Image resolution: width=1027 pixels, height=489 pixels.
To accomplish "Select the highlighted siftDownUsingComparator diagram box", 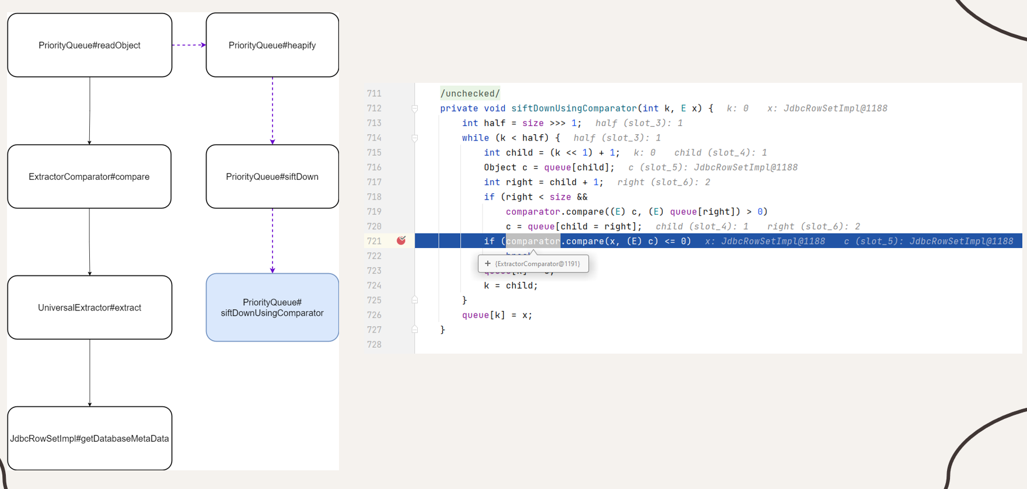I will coord(273,308).
